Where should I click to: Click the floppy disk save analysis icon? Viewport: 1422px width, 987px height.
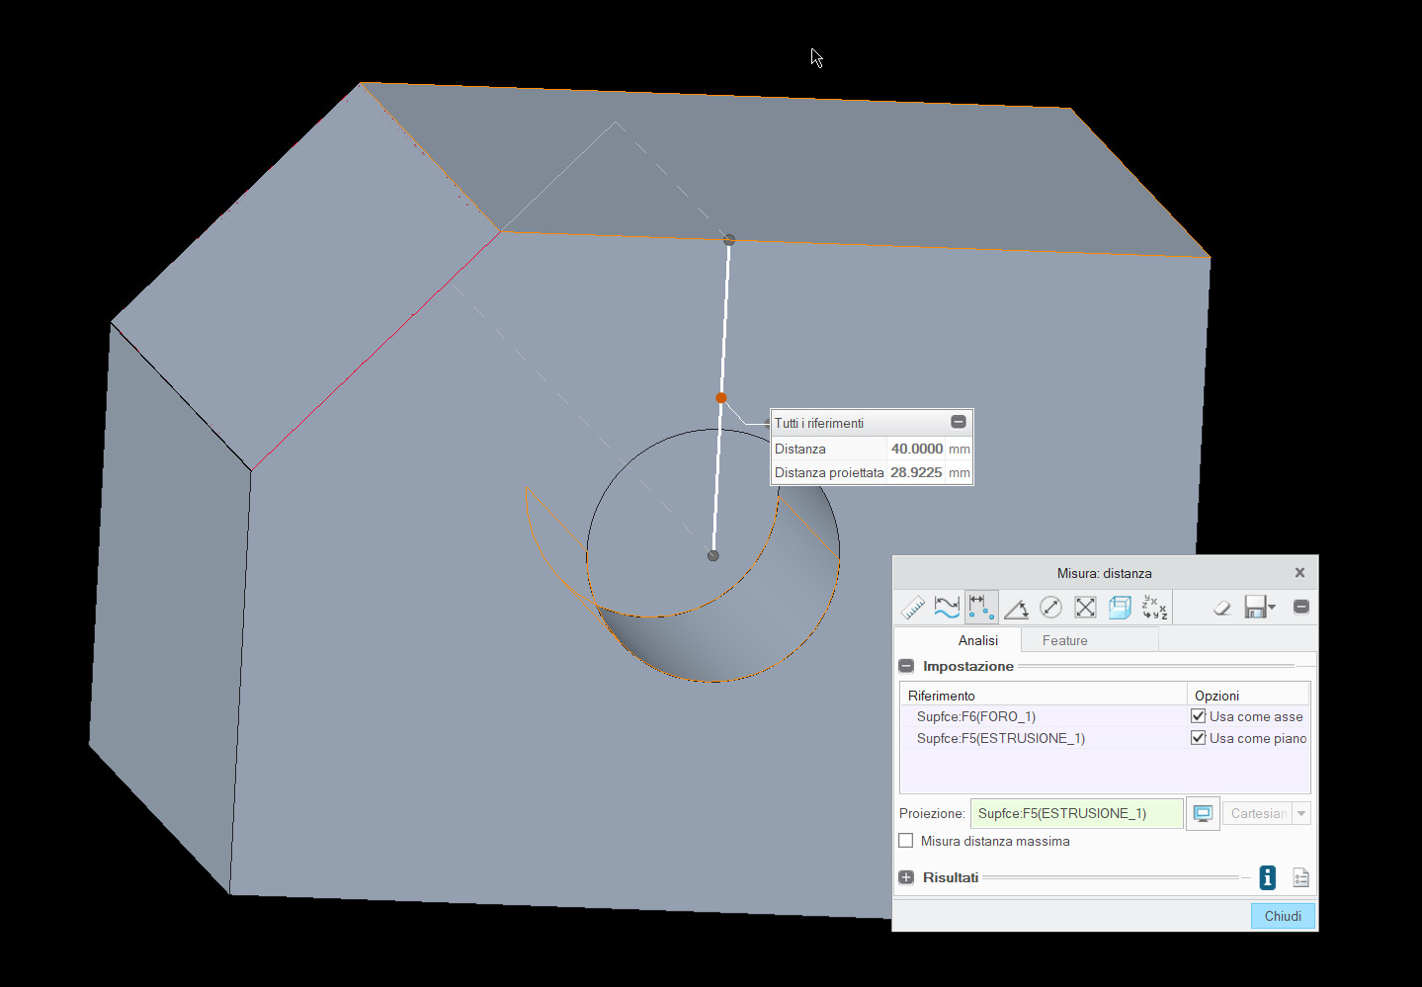(x=1255, y=608)
